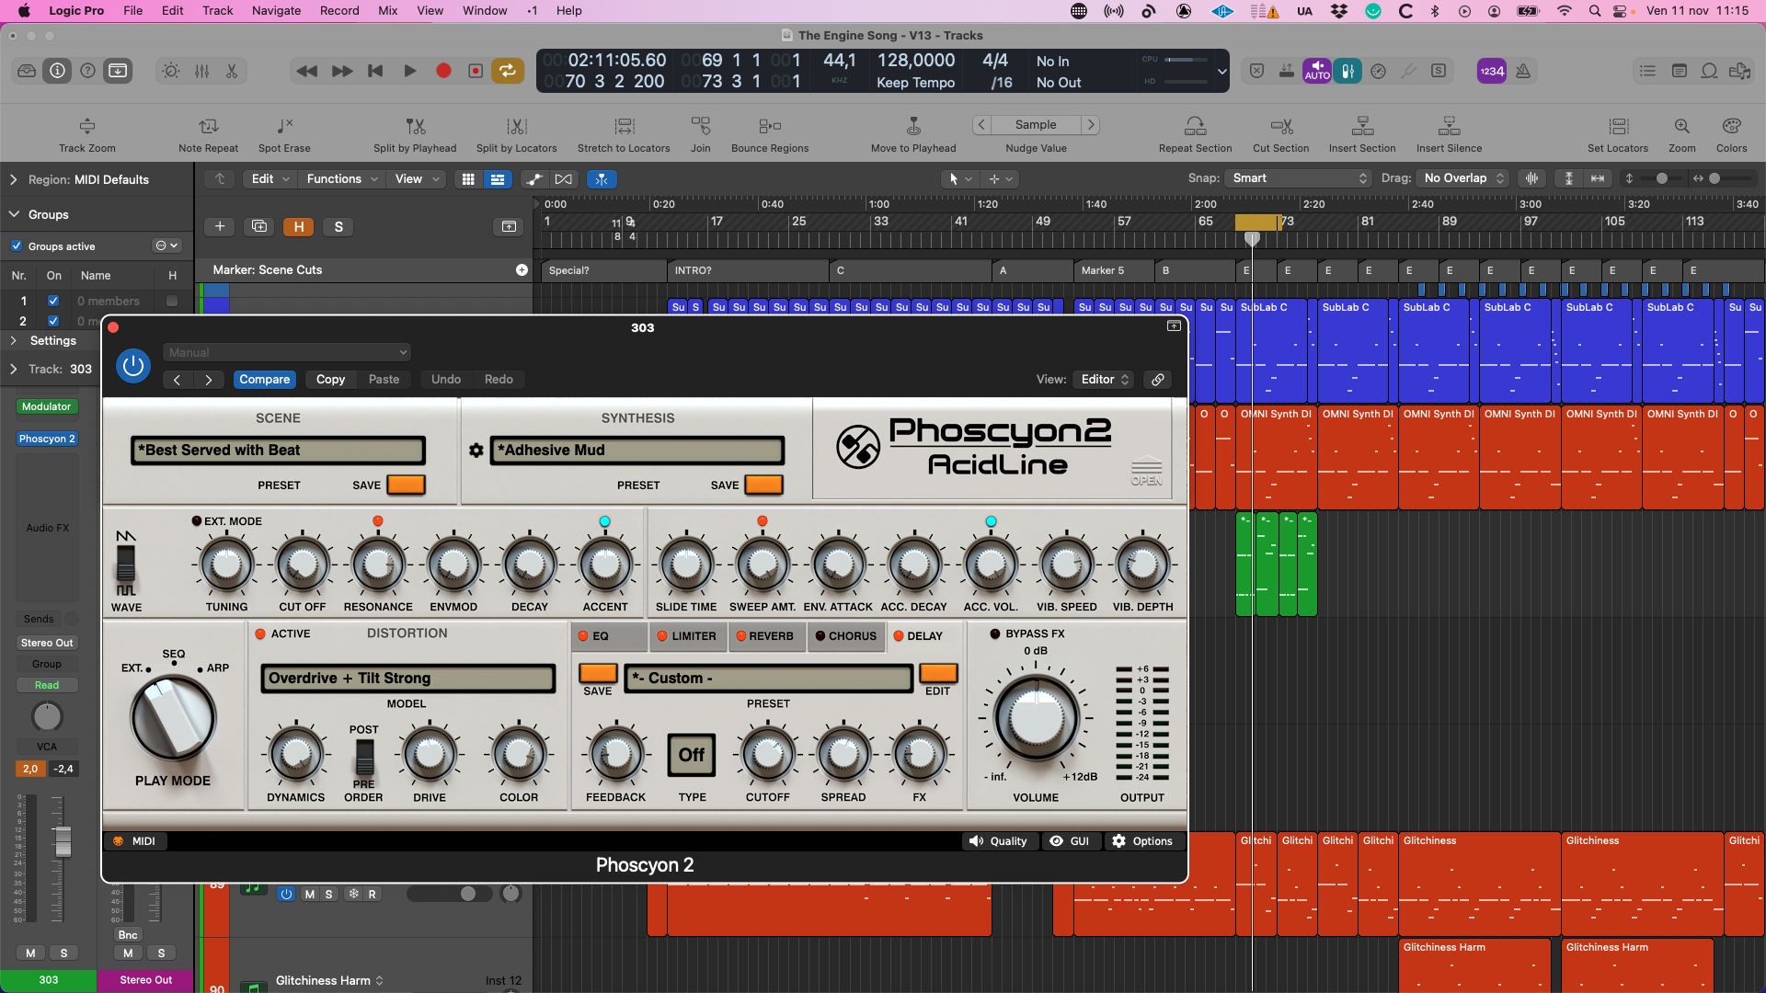
Task: Click the Note Repeat toolbar icon
Action: tap(209, 134)
